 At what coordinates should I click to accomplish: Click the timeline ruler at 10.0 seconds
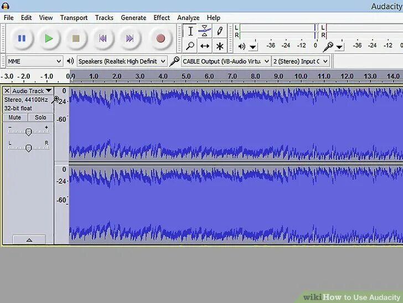click(301, 76)
